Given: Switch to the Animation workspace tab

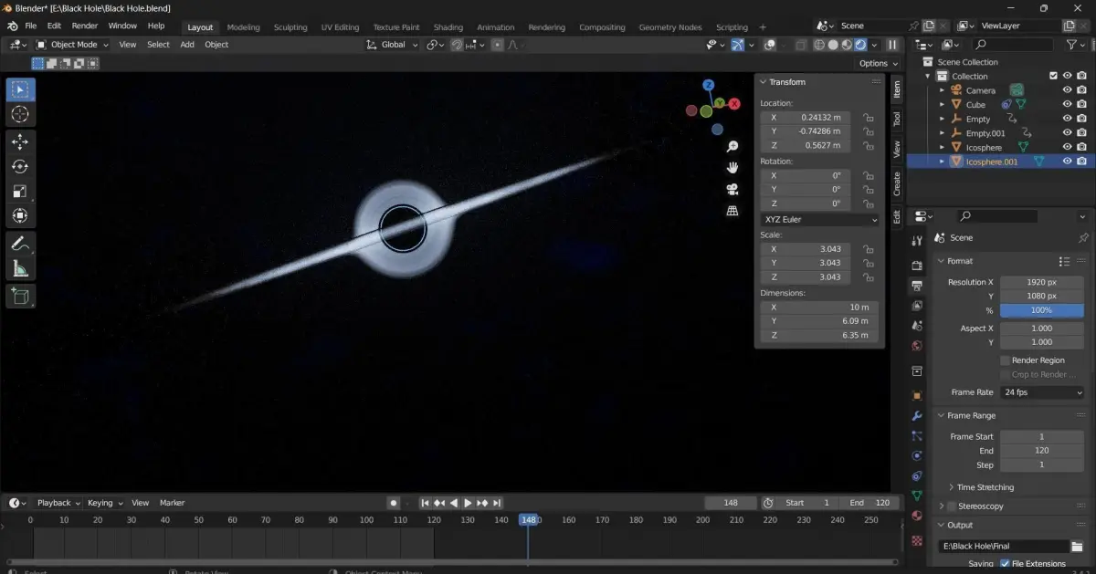Looking at the screenshot, I should click(495, 27).
